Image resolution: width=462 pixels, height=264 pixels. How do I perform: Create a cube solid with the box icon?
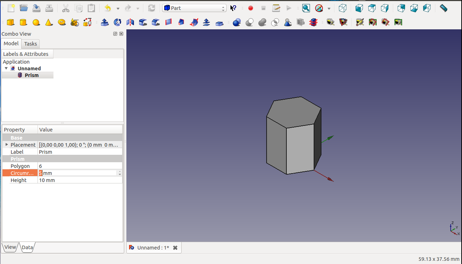coord(11,23)
